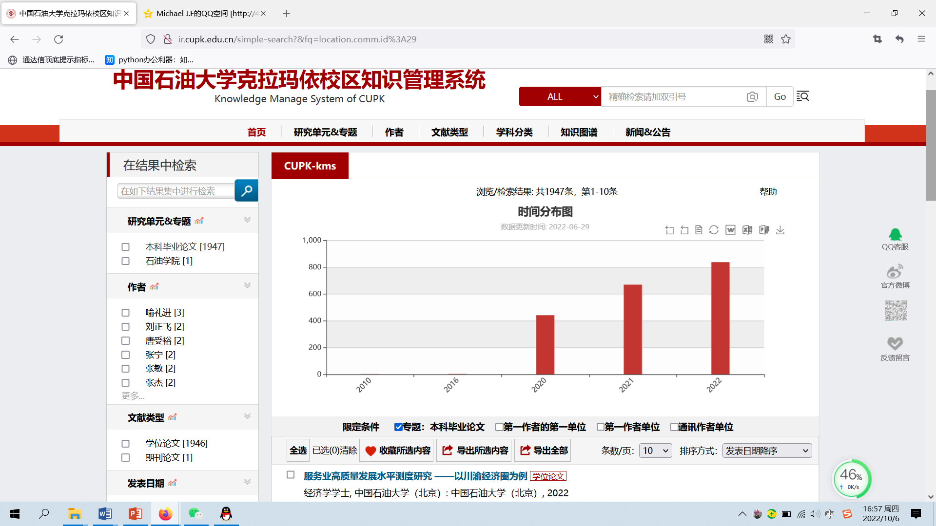Open the ALL search scope dropdown

560,96
